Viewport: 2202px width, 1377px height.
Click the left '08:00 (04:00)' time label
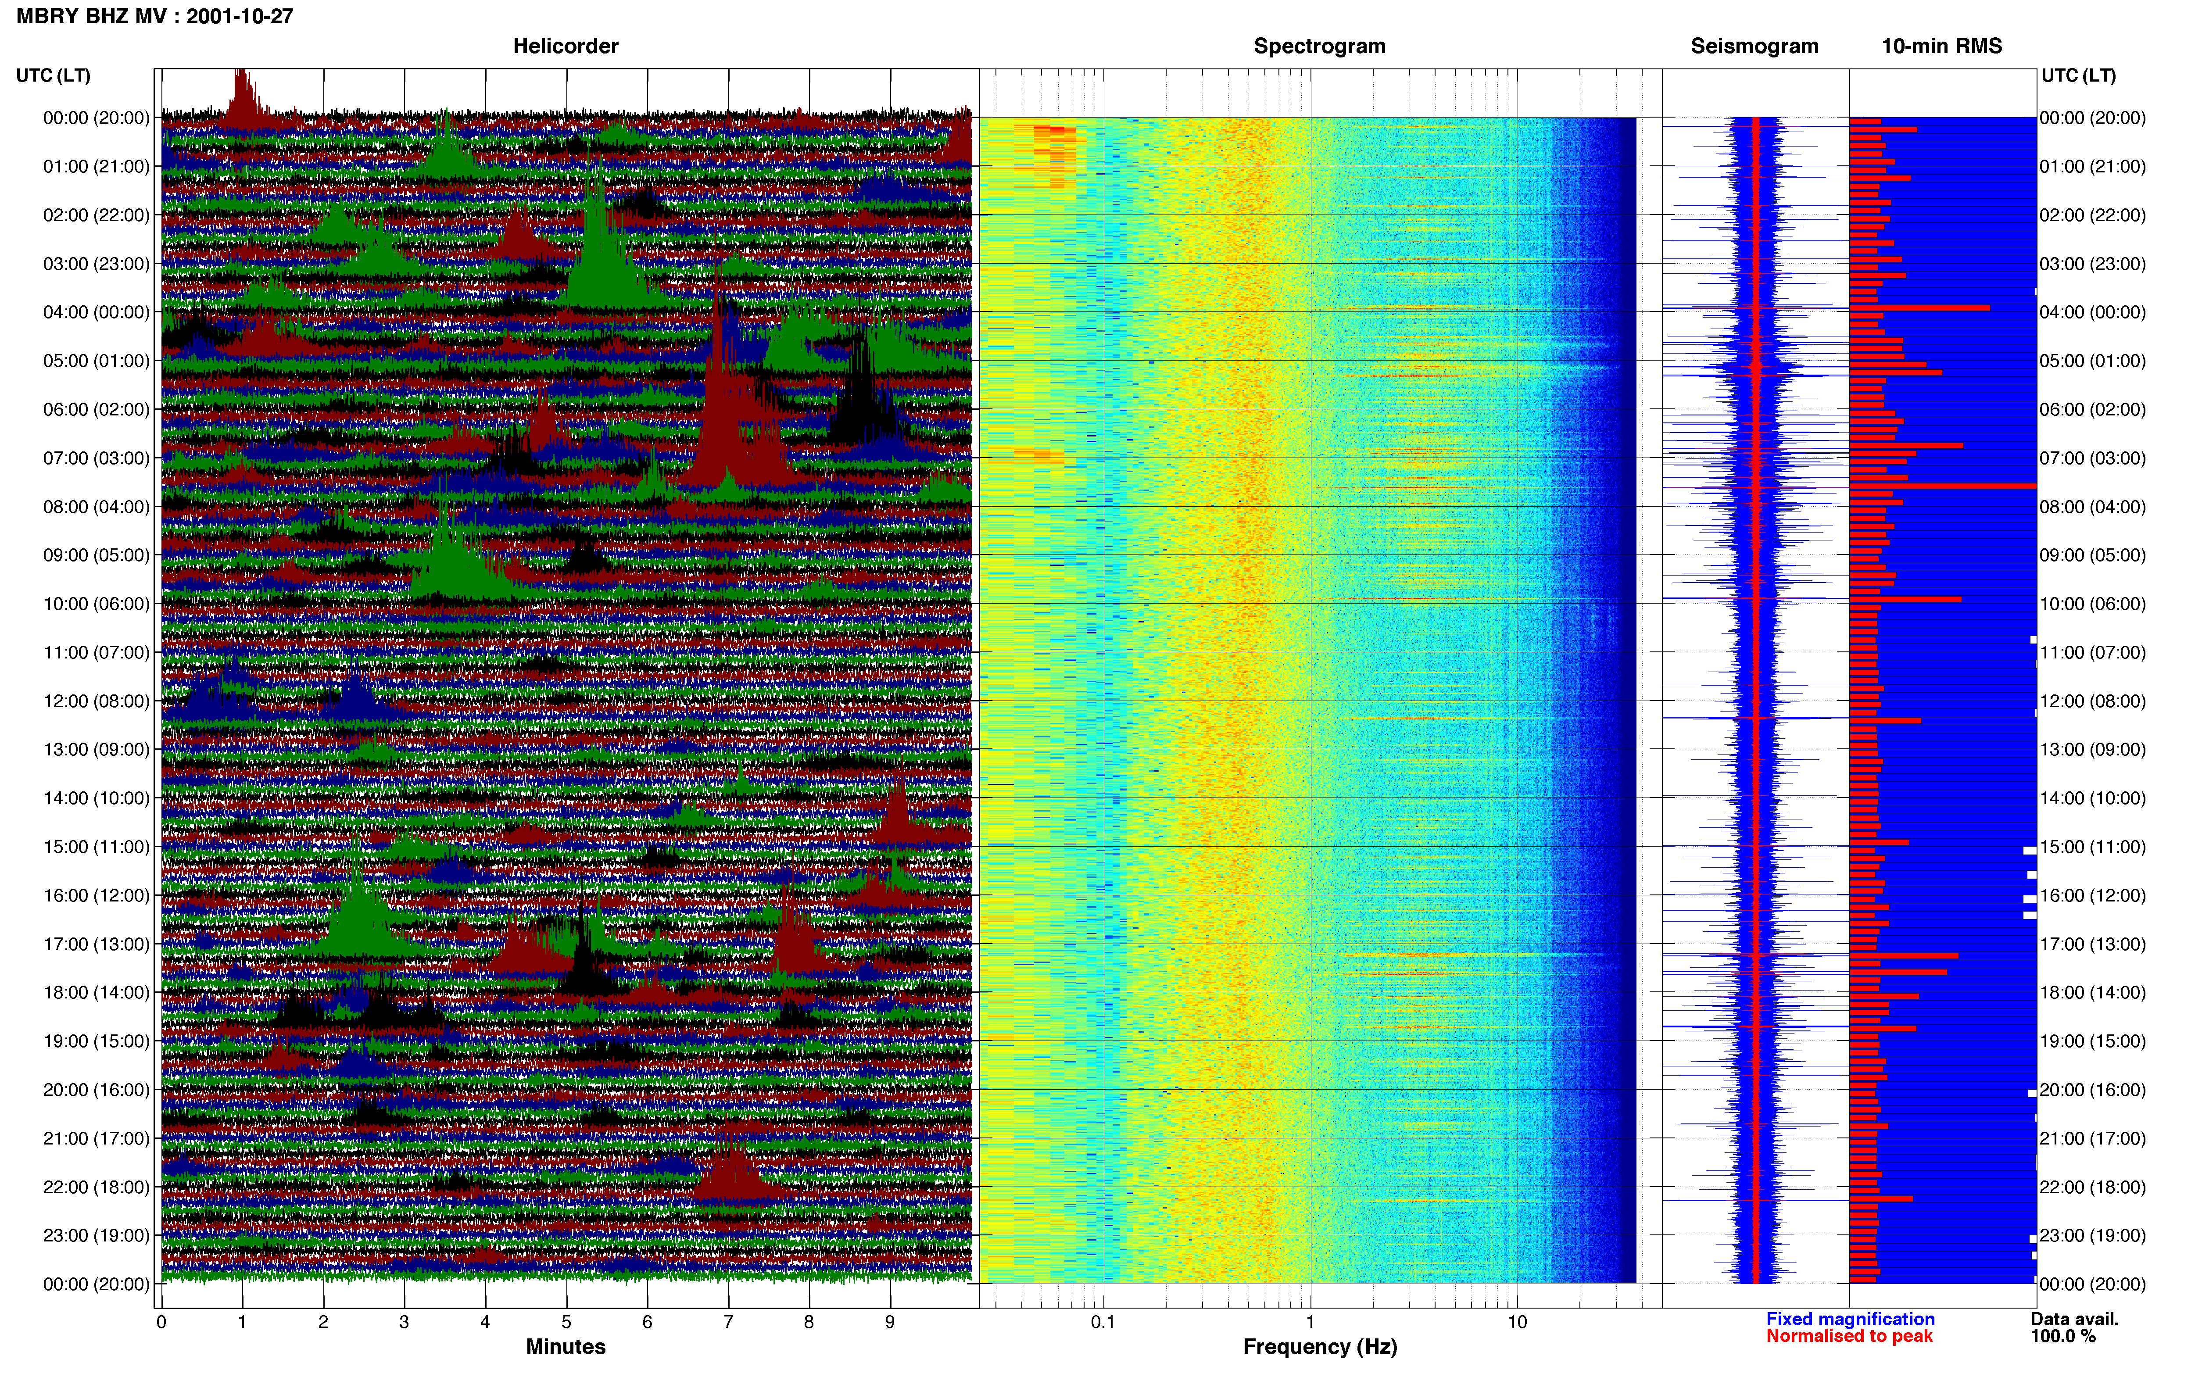point(97,506)
